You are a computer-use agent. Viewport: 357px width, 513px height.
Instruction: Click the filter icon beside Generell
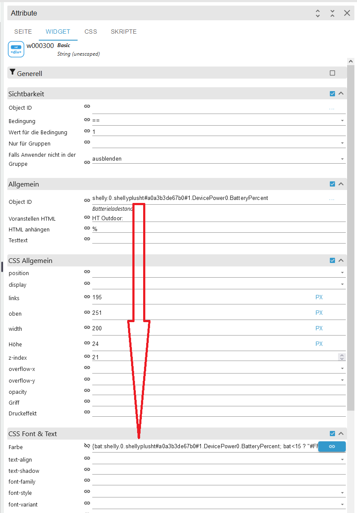pyautogui.click(x=12, y=73)
